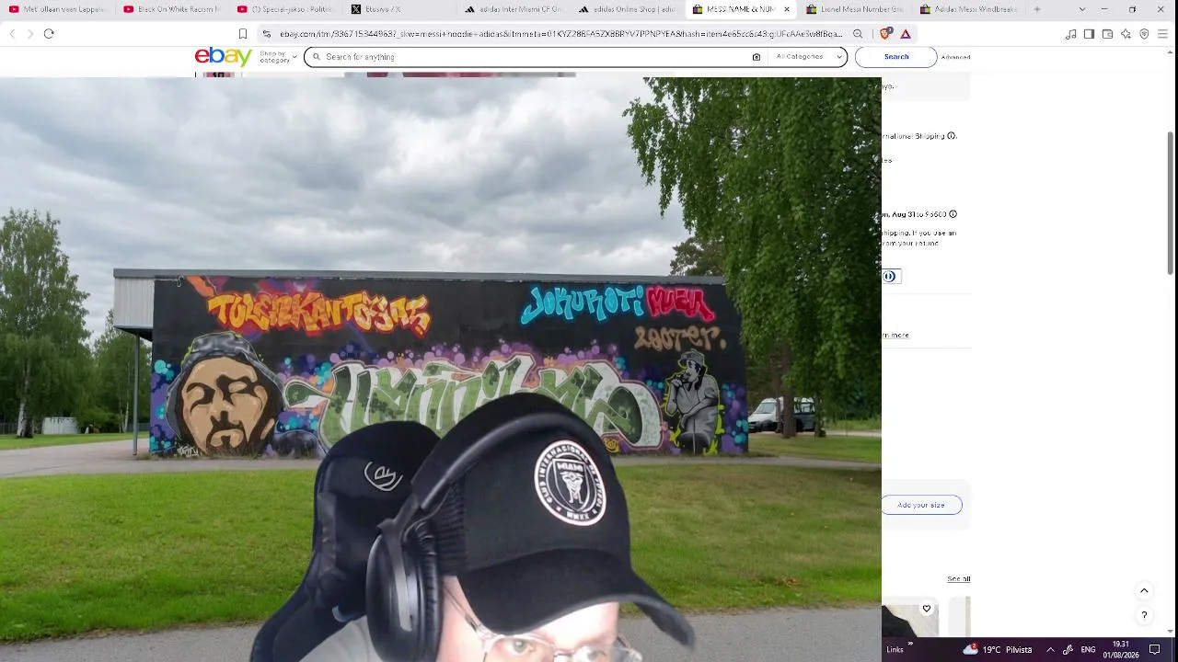Go forward to the next page

click(x=30, y=34)
